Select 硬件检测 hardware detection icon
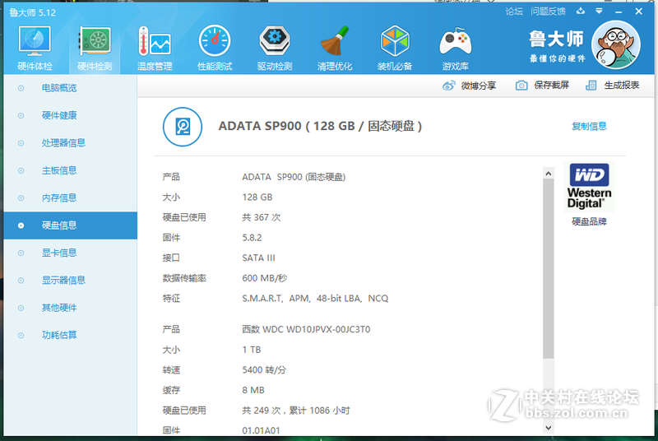The image size is (658, 441). tap(95, 40)
